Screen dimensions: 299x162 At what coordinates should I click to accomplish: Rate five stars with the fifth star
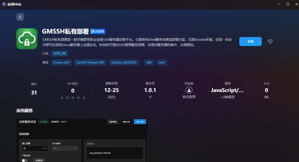(84, 98)
